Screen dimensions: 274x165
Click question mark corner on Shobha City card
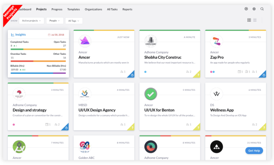click(198, 75)
